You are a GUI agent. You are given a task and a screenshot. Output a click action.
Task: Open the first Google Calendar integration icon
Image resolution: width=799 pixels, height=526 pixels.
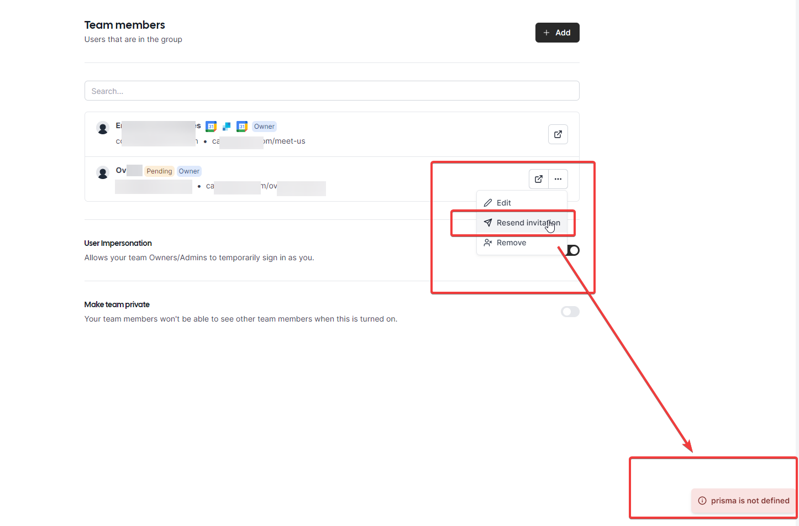(211, 126)
